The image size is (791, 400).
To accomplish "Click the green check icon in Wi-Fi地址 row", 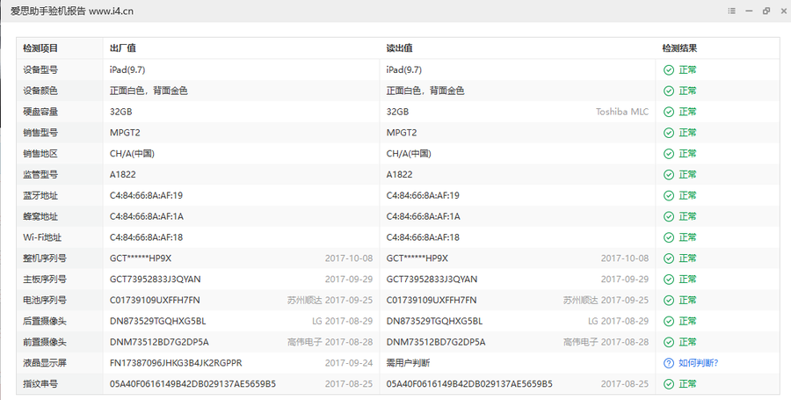I will [x=669, y=237].
